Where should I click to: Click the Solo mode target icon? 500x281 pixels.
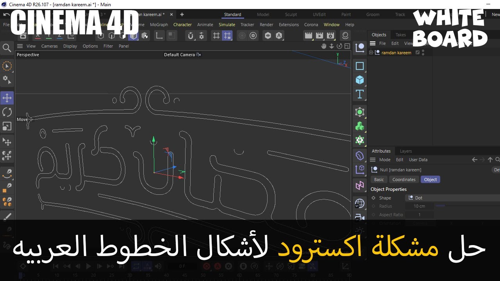tap(242, 36)
